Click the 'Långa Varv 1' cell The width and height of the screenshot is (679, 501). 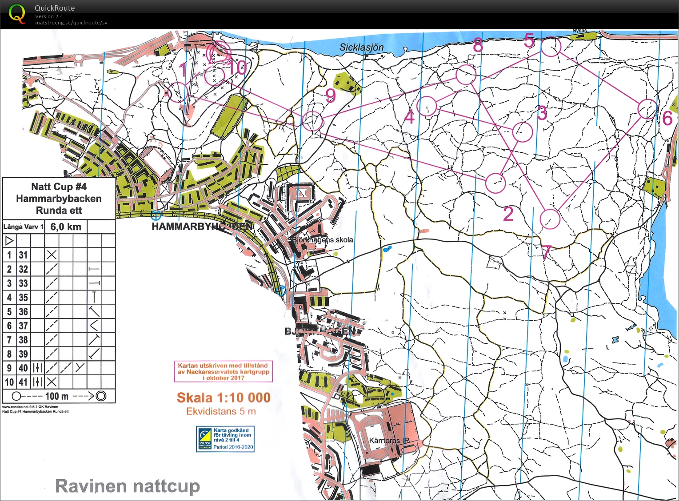[24, 227]
